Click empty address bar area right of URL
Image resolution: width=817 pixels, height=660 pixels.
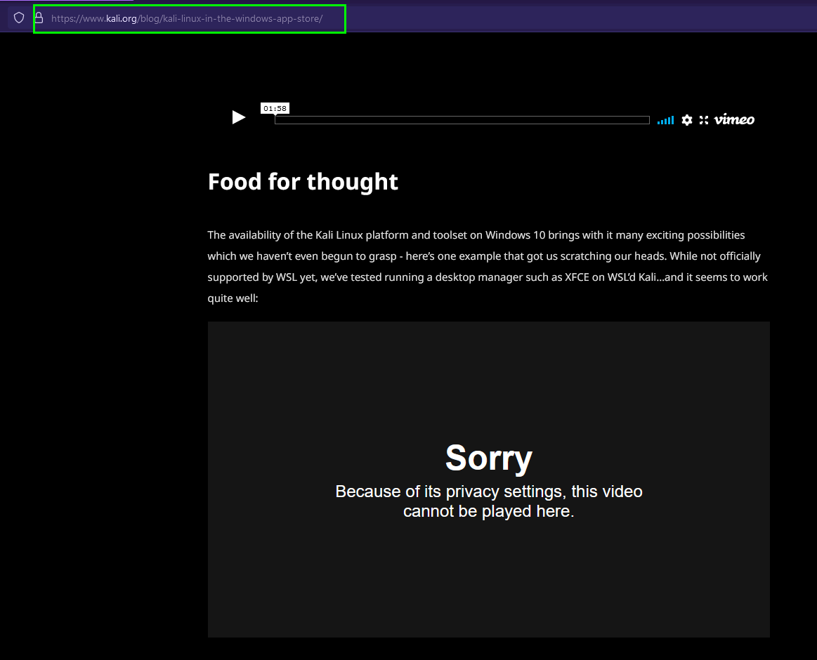(562, 18)
